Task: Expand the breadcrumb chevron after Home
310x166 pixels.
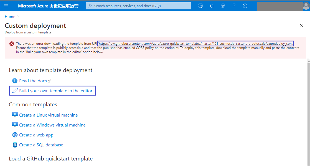Action: [x=18, y=17]
